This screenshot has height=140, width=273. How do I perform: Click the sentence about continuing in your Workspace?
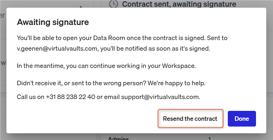click(106, 66)
